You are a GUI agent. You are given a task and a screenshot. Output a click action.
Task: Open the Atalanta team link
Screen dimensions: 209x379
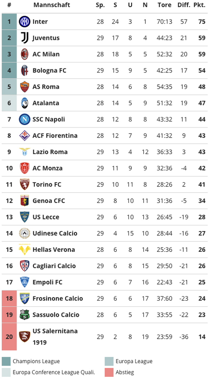point(46,103)
